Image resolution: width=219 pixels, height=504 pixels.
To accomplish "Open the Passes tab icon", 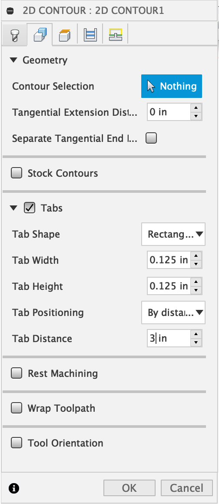I will click(x=90, y=34).
